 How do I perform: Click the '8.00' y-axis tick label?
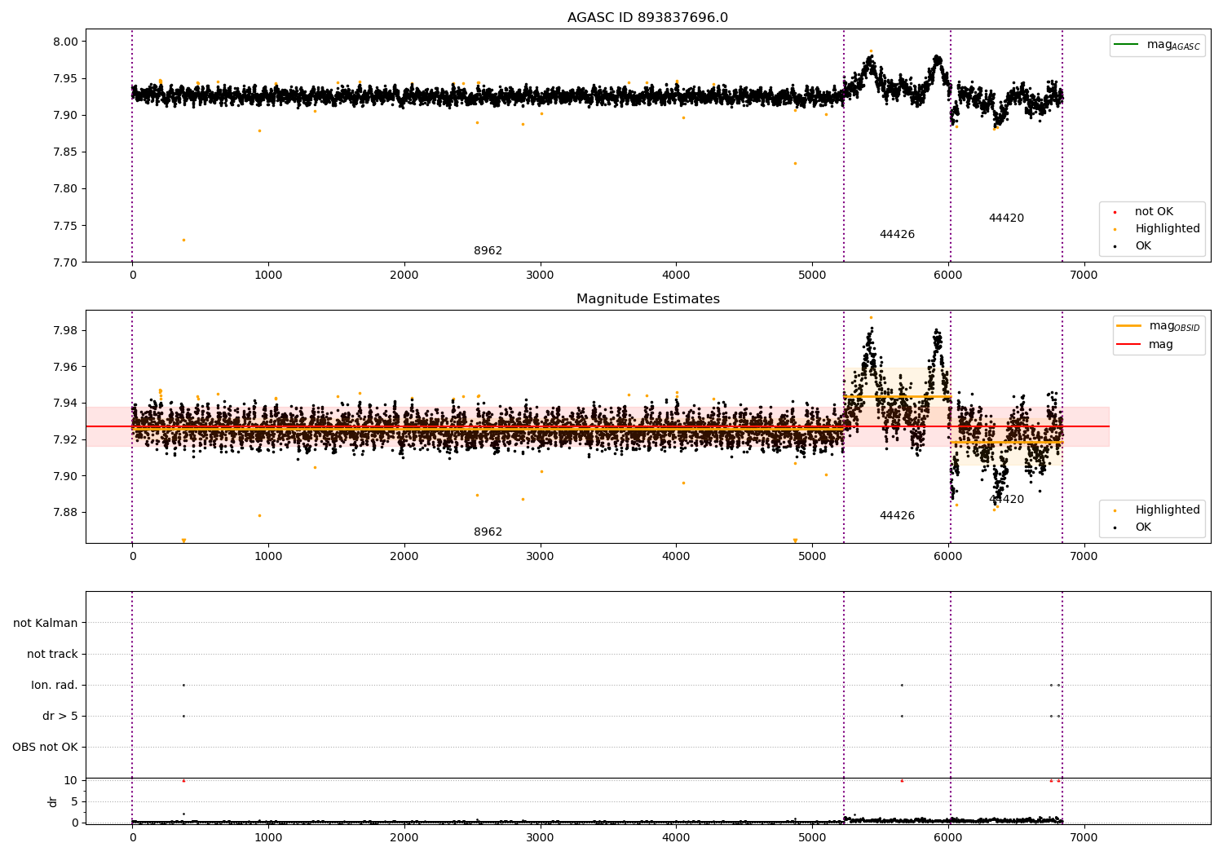coord(67,42)
